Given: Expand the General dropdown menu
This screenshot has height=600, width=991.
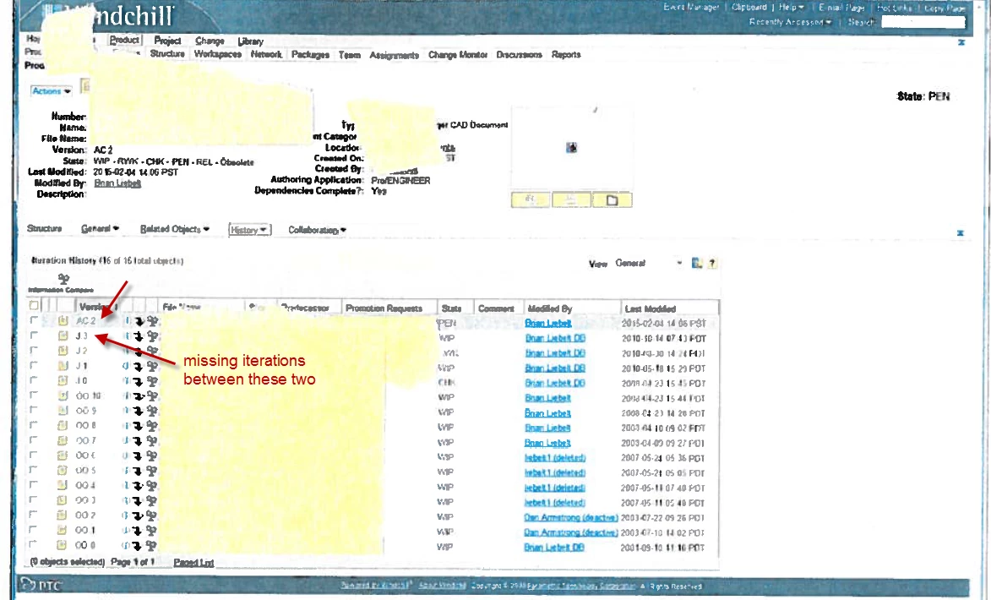Looking at the screenshot, I should coord(100,229).
